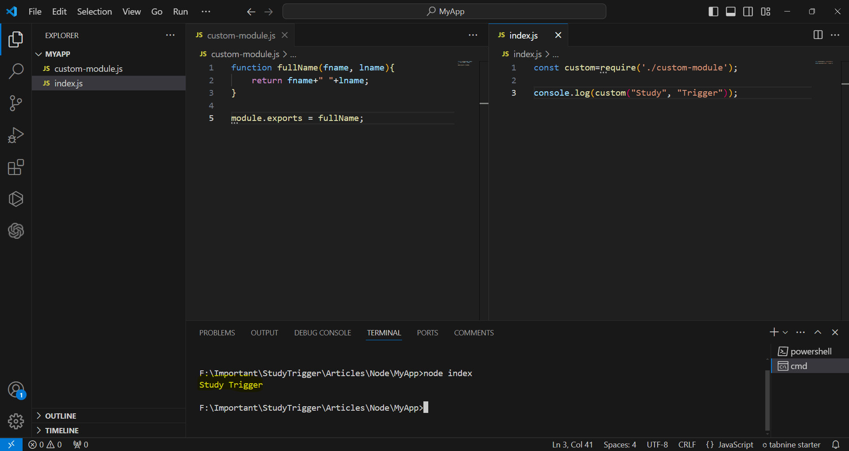
Task: Click Ln 3, Col 41 go-to-line indicator
Action: coord(572,444)
